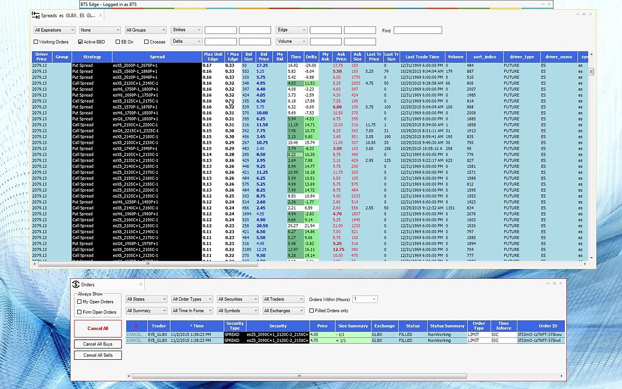Screen dimensions: 622x389
Task: Sort by the Max Unit Edge column header
Action: [213, 57]
